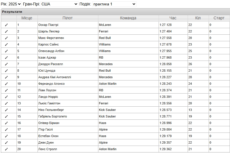Edit the row for Оскар Піастрі
This screenshot has width=230, height=153.
[6, 25]
